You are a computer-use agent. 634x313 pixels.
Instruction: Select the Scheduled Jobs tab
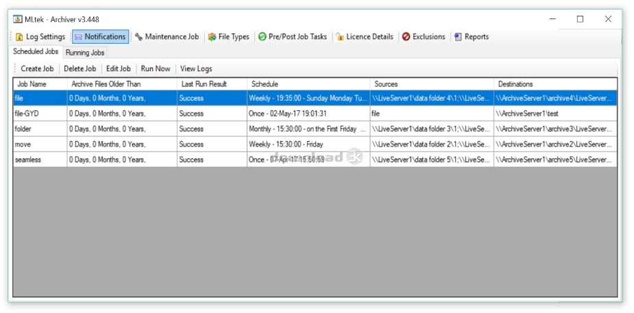coord(36,52)
